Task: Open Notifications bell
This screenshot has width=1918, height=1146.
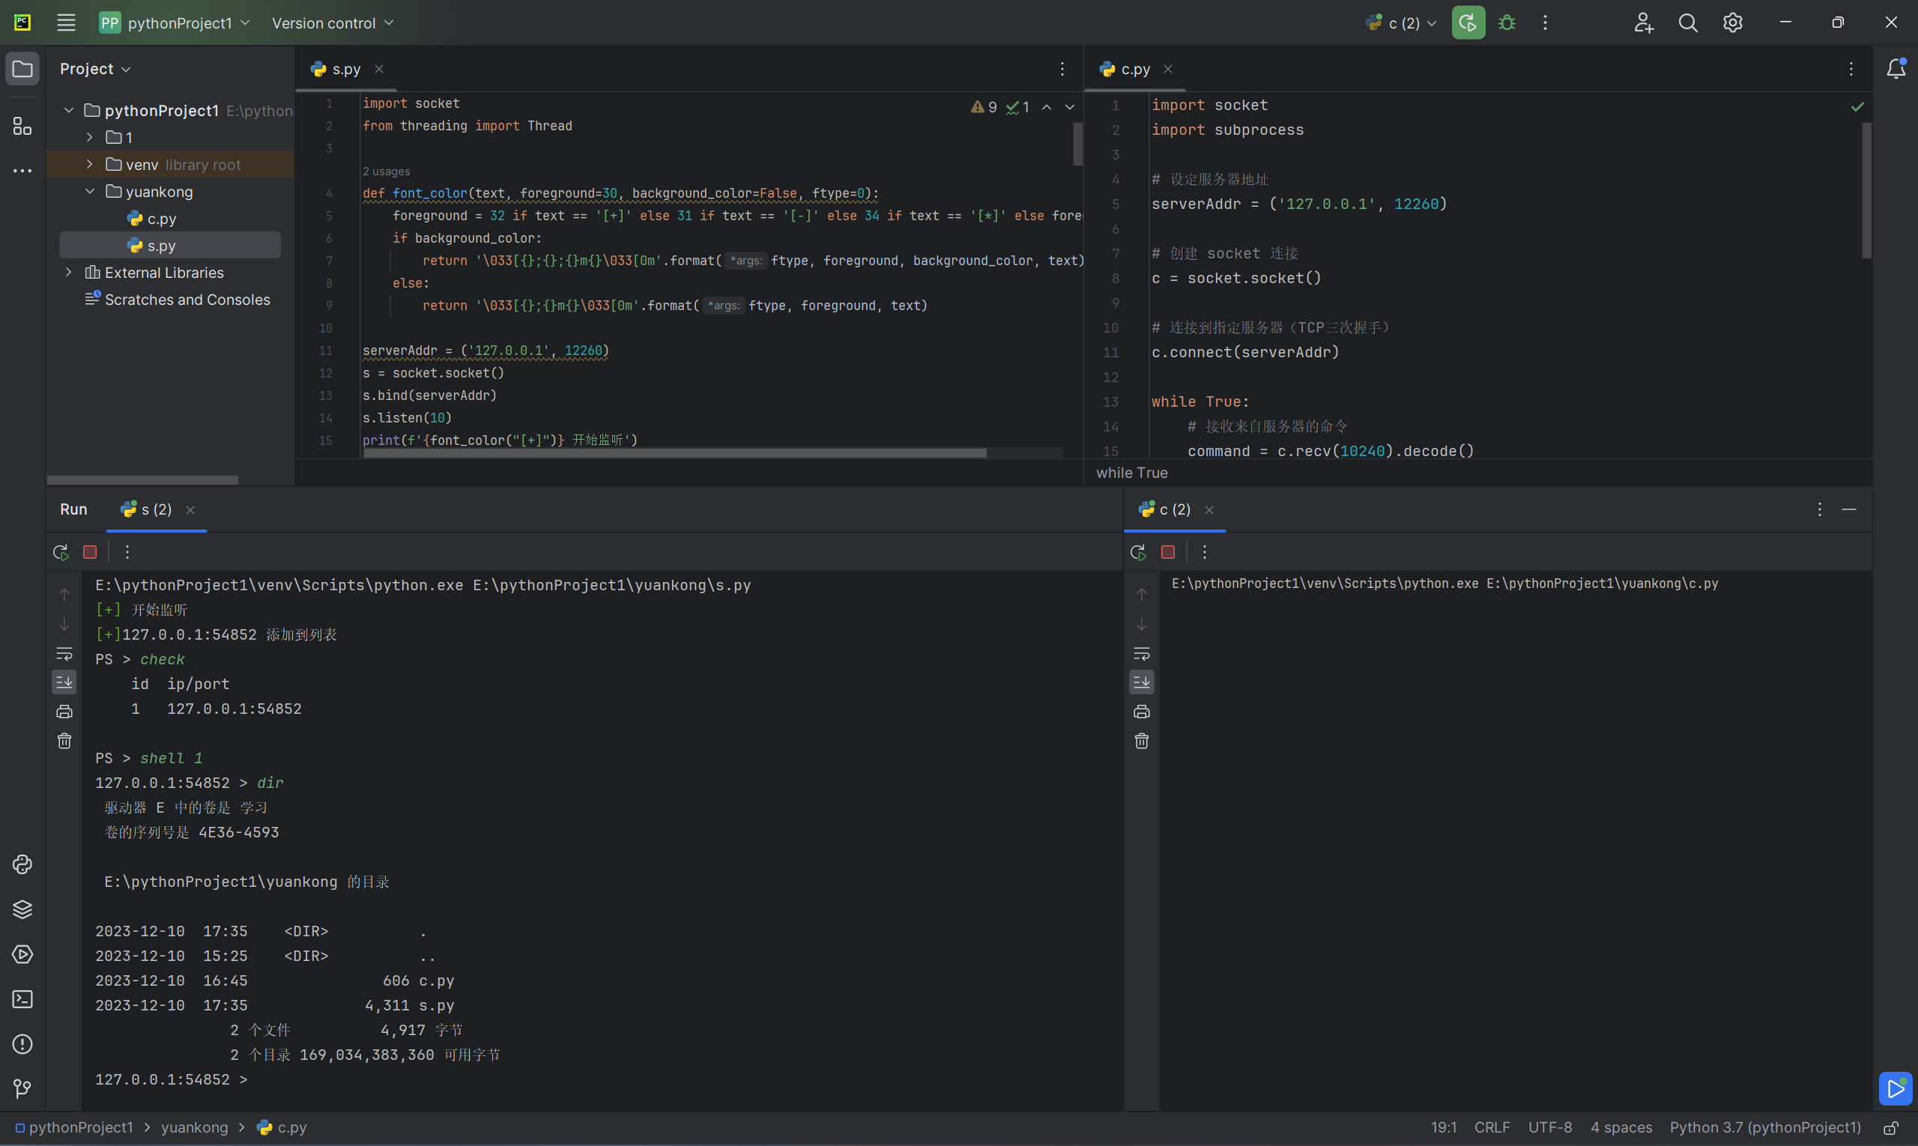Action: (x=1896, y=69)
